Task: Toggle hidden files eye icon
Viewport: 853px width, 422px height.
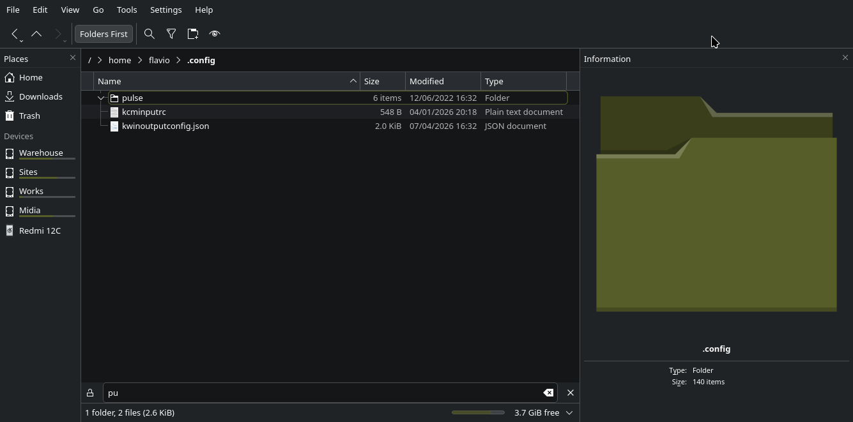Action: click(x=215, y=34)
